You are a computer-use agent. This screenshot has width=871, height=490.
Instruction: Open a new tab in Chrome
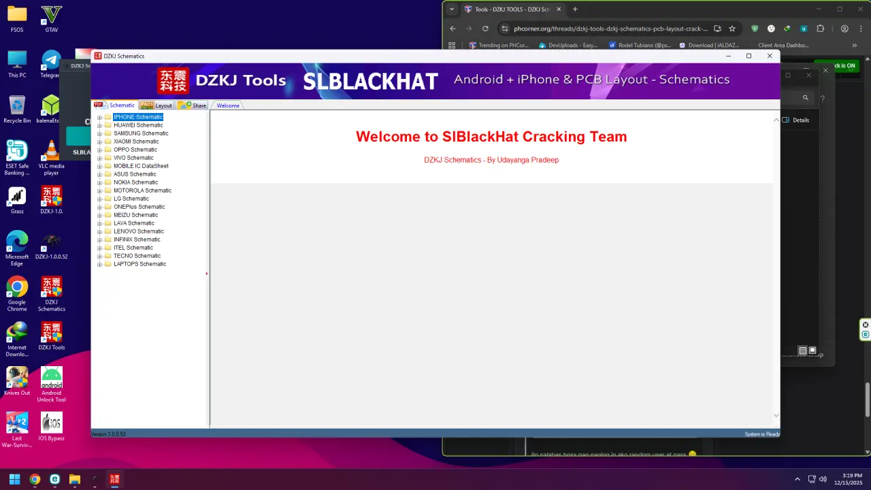point(575,10)
